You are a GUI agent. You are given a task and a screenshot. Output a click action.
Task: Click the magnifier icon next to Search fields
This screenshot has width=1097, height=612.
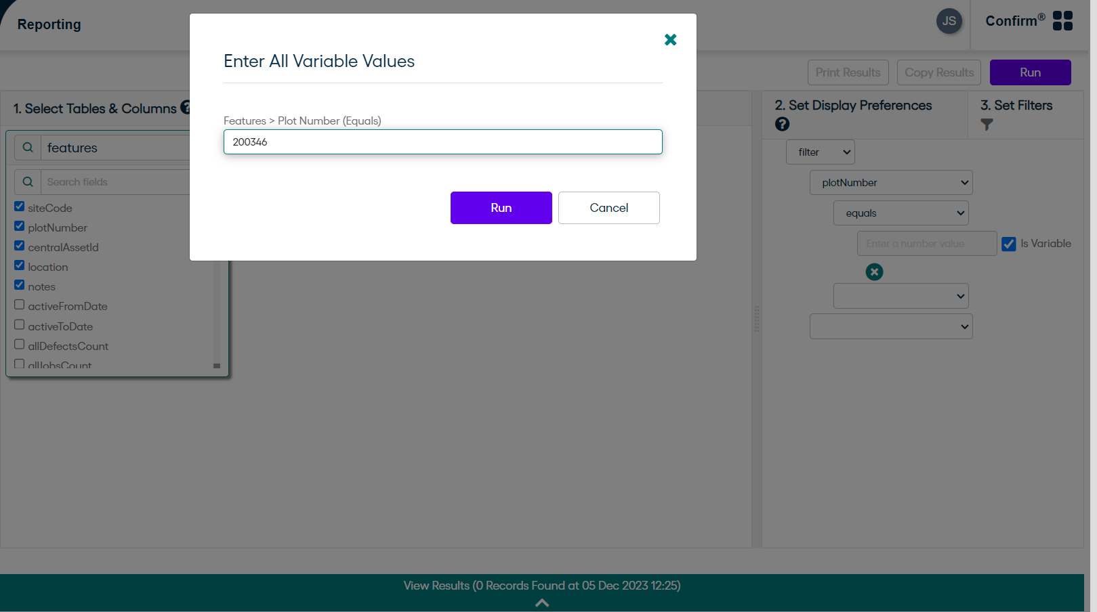27,181
